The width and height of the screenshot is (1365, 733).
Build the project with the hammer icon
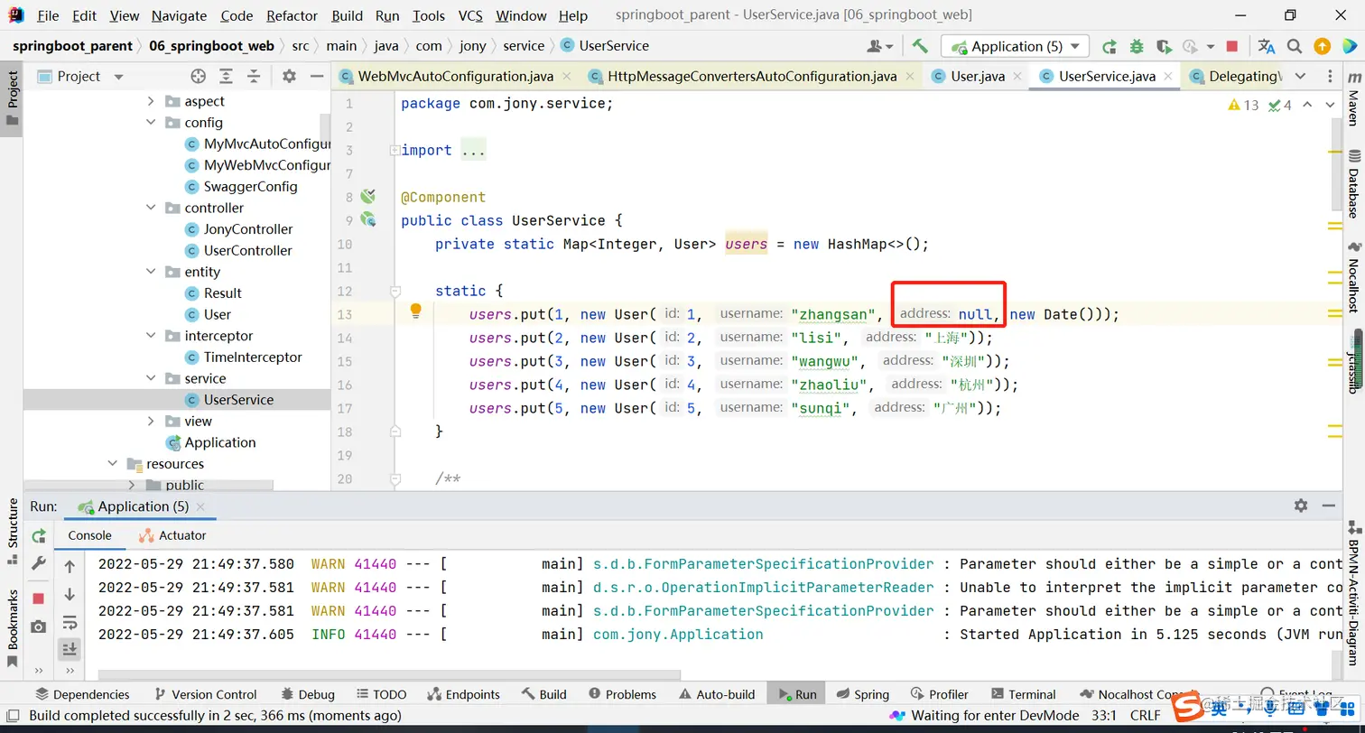coord(920,46)
